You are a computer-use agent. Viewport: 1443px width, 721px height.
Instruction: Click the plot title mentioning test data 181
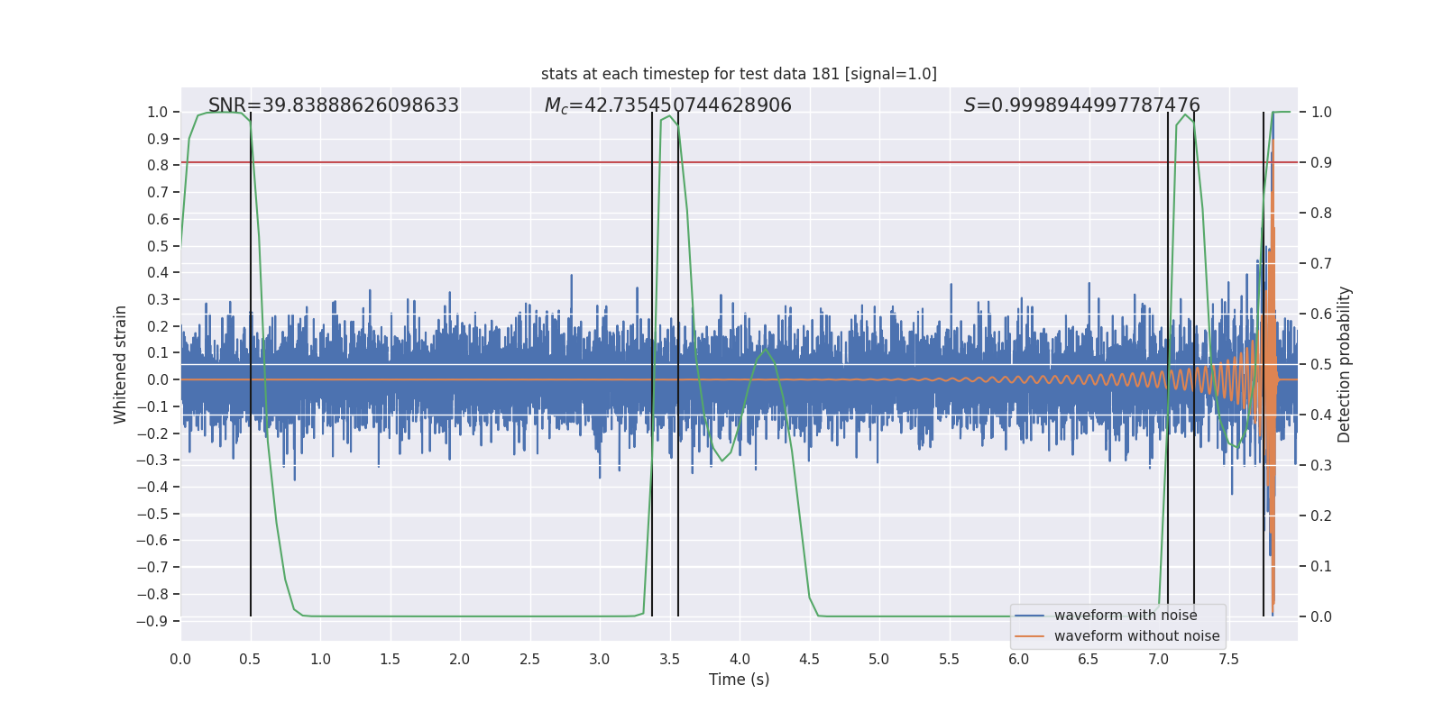pyautogui.click(x=739, y=74)
